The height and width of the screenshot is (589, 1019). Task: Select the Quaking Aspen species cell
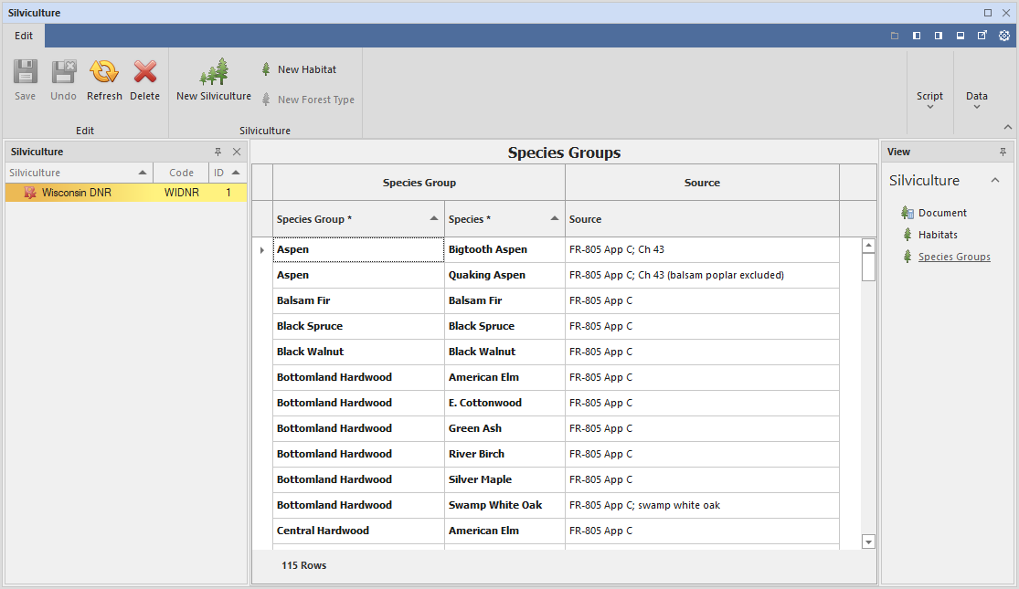(505, 276)
